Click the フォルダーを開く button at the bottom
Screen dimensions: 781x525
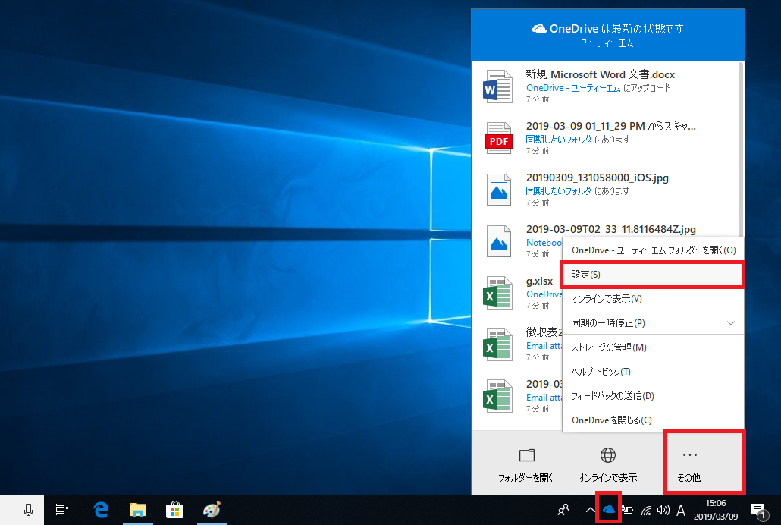[x=526, y=464]
